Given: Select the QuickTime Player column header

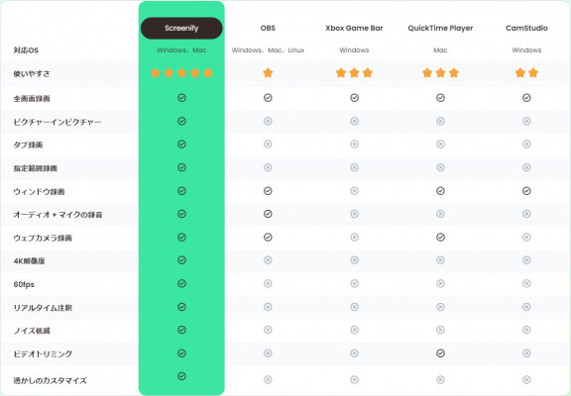Looking at the screenshot, I should pyautogui.click(x=440, y=28).
